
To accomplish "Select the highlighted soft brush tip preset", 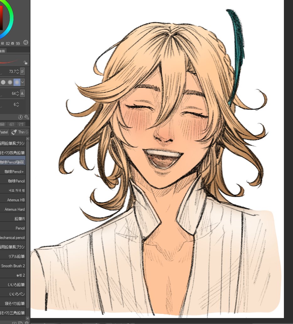I will pyautogui.click(x=17, y=82).
